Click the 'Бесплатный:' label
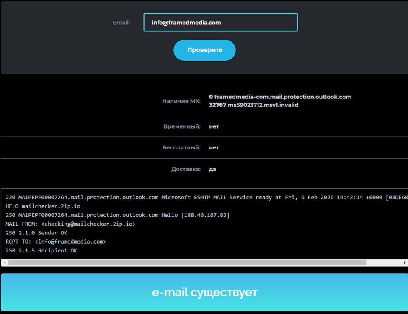This screenshot has width=408, height=314. tap(181, 147)
